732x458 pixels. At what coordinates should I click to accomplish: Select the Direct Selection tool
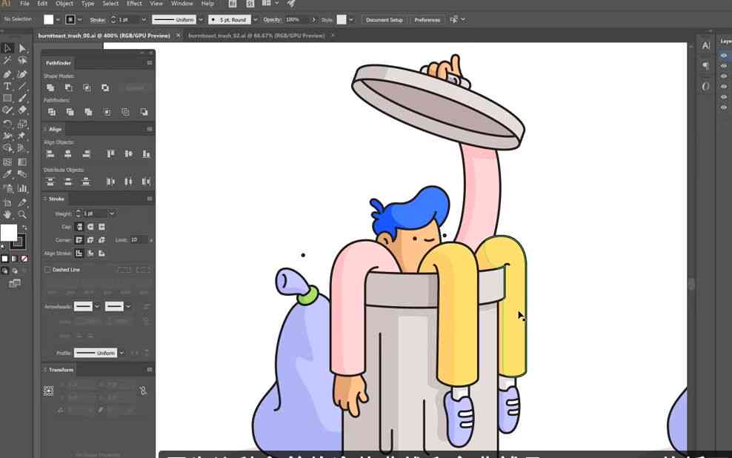(x=22, y=48)
